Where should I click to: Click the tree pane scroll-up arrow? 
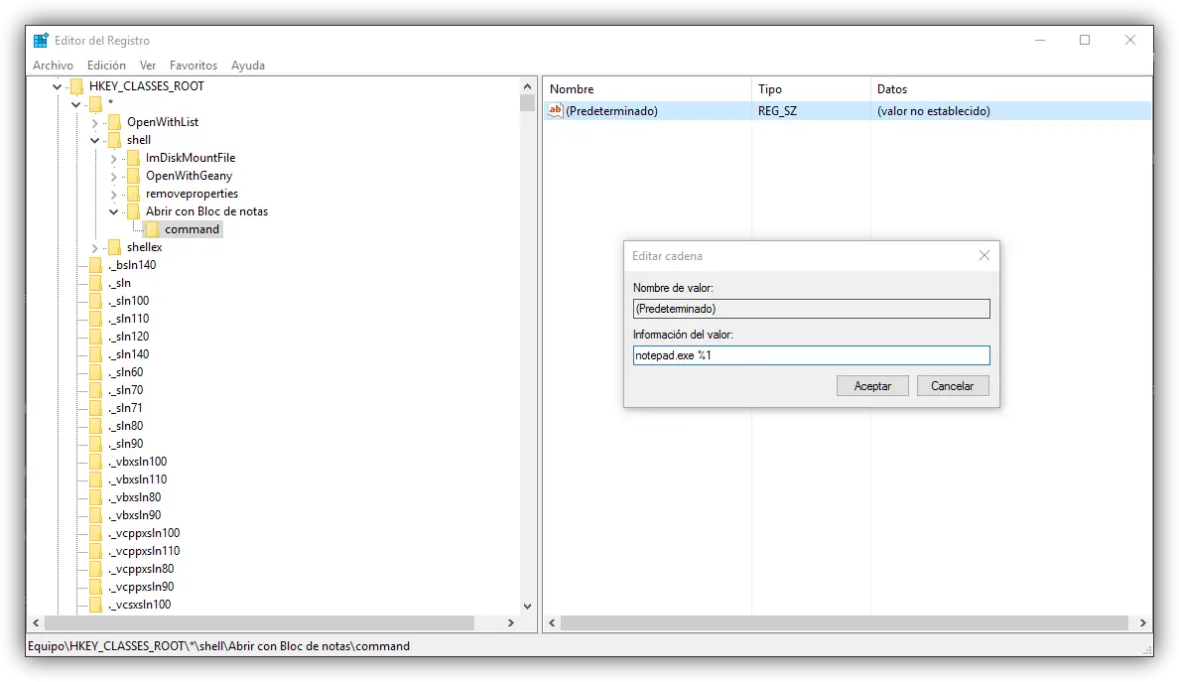(x=527, y=86)
